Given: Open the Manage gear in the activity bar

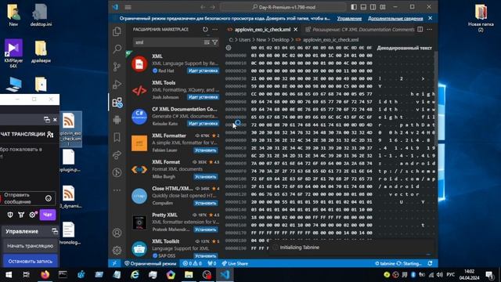Looking at the screenshot, I should (117, 250).
